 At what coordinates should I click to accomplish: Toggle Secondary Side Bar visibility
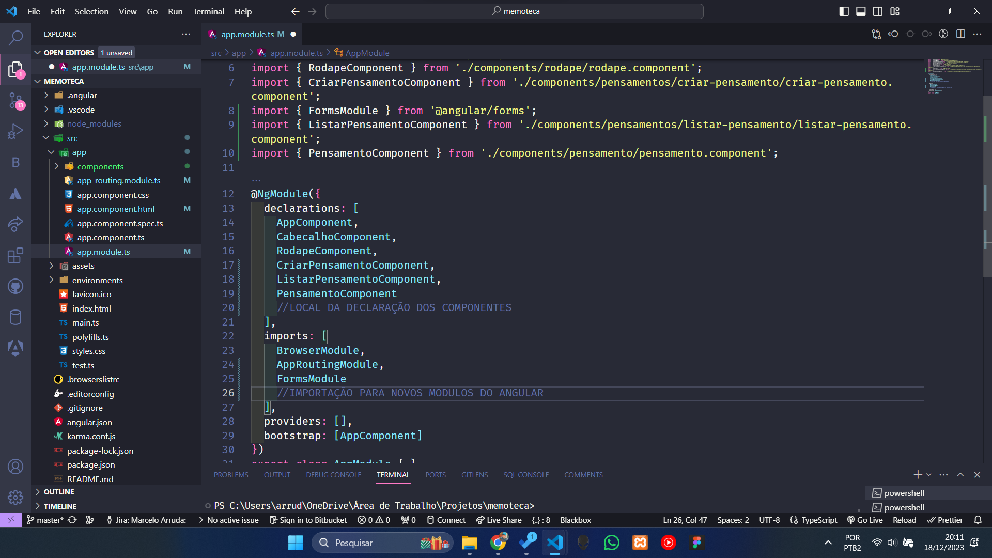pyautogui.click(x=878, y=11)
